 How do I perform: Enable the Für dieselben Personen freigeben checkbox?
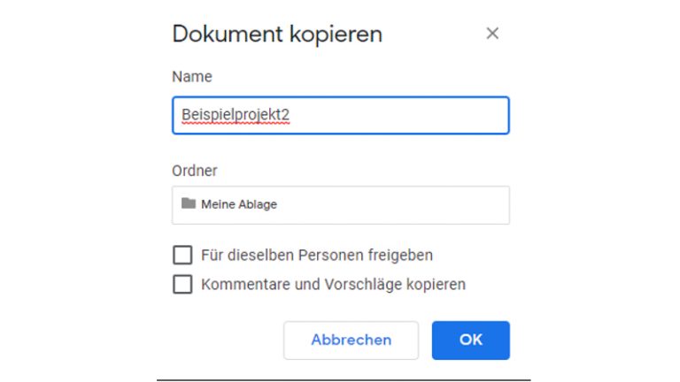tap(182, 256)
